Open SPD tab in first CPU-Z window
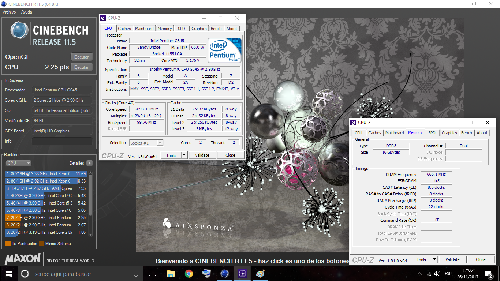500x281 pixels. tap(182, 29)
